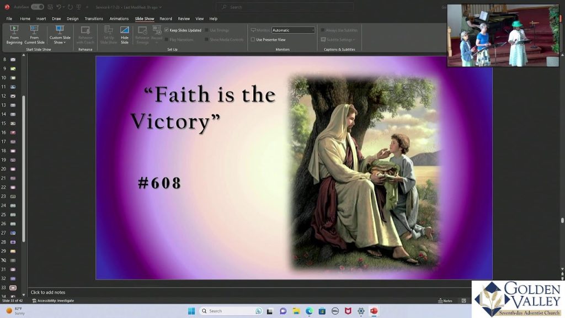
Task: Switch to the Design tab
Action: [x=72, y=19]
